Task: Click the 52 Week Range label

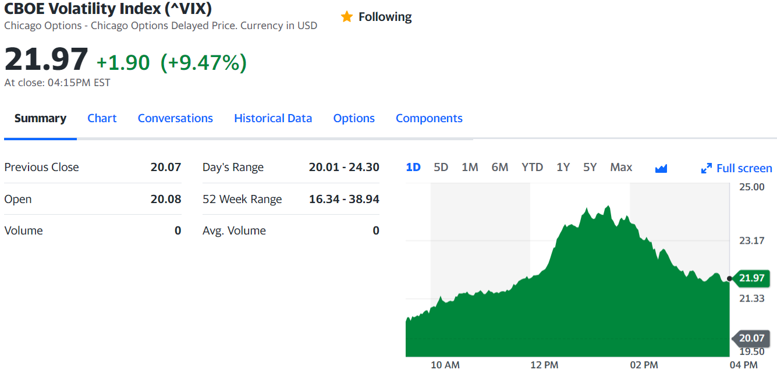Action: 242,199
